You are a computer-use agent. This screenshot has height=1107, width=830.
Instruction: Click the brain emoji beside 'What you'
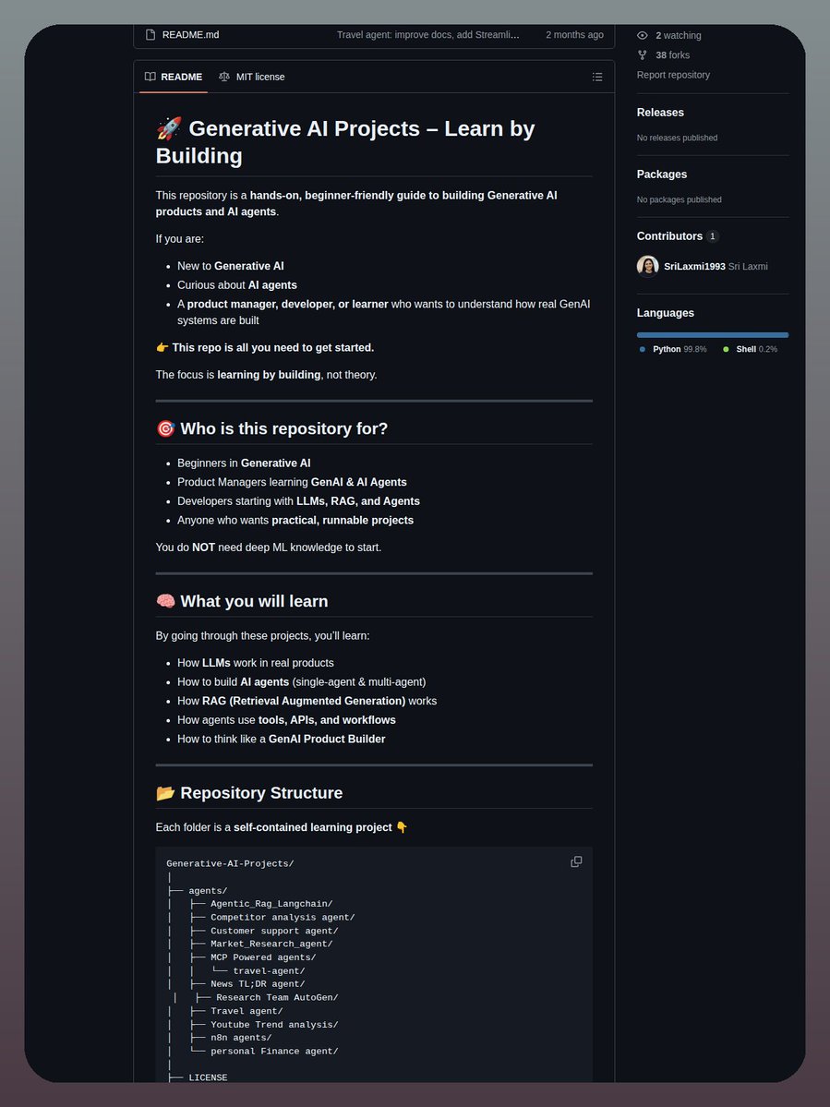point(166,601)
